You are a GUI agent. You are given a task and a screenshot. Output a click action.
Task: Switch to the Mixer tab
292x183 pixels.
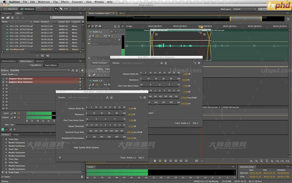tap(122, 14)
